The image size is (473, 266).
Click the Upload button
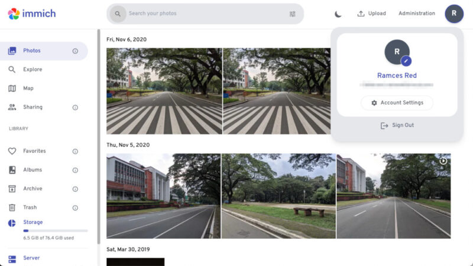click(x=372, y=14)
